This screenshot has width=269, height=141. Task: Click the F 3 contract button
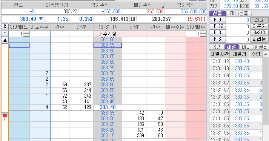click(x=217, y=32)
